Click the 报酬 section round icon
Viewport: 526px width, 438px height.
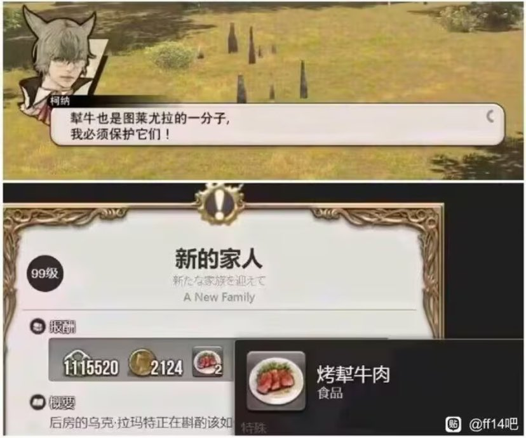point(37,326)
